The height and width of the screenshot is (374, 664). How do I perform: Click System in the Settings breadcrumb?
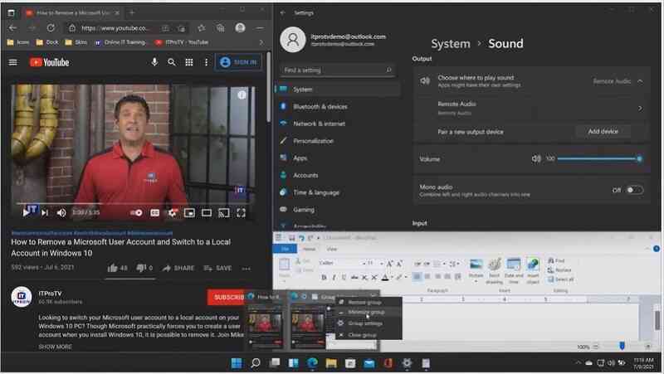click(451, 44)
